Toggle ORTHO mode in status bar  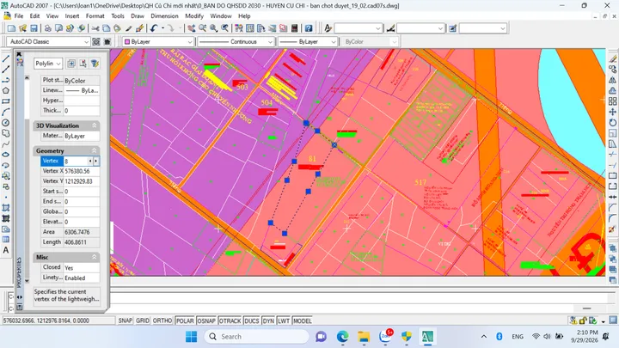click(x=162, y=321)
